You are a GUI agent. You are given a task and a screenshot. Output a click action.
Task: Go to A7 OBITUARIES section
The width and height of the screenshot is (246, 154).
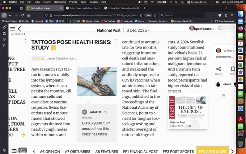tap(77, 151)
